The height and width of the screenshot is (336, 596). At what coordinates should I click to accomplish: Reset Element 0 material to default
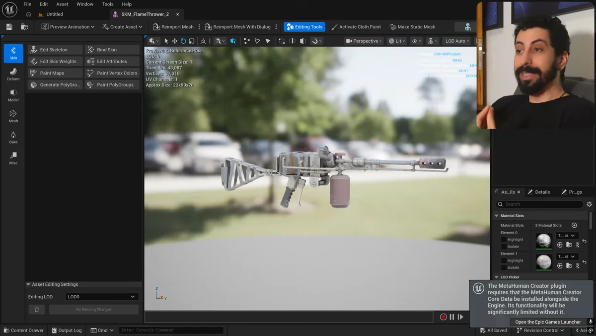[x=585, y=241]
